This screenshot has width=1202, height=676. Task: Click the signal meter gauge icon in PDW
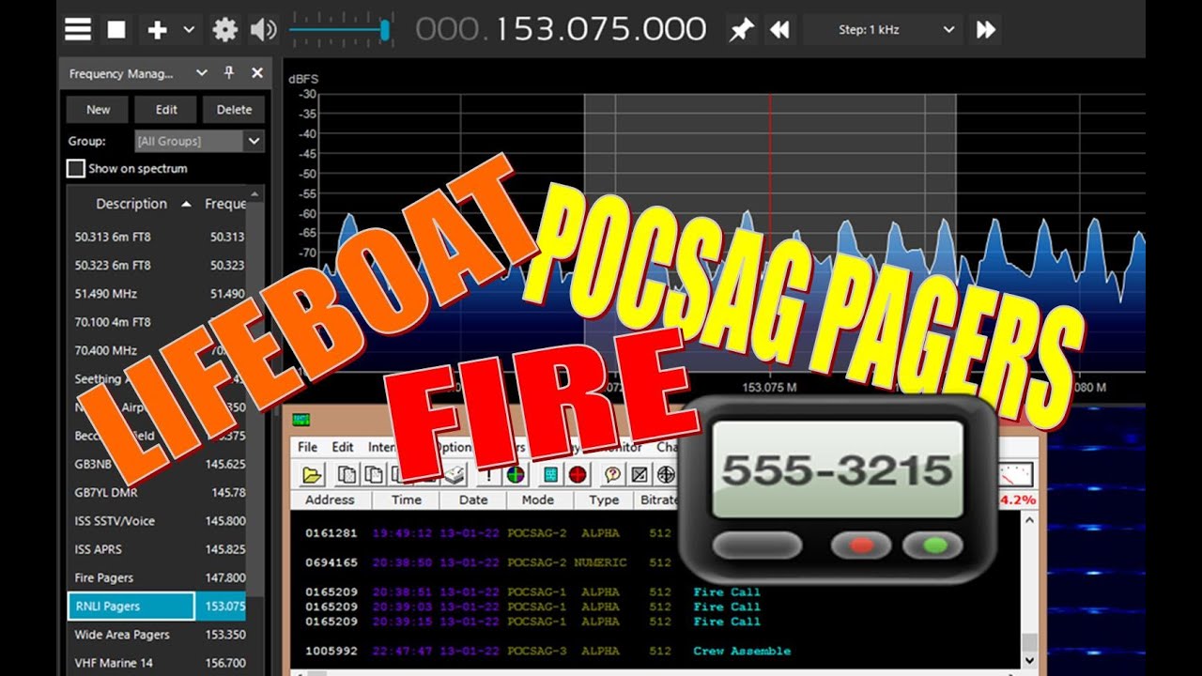(x=1016, y=474)
